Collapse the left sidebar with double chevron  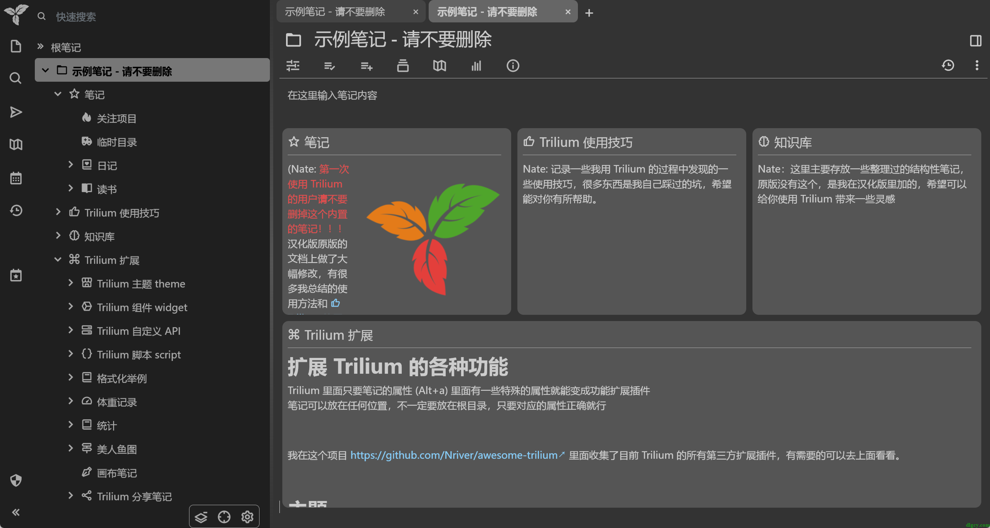click(16, 512)
